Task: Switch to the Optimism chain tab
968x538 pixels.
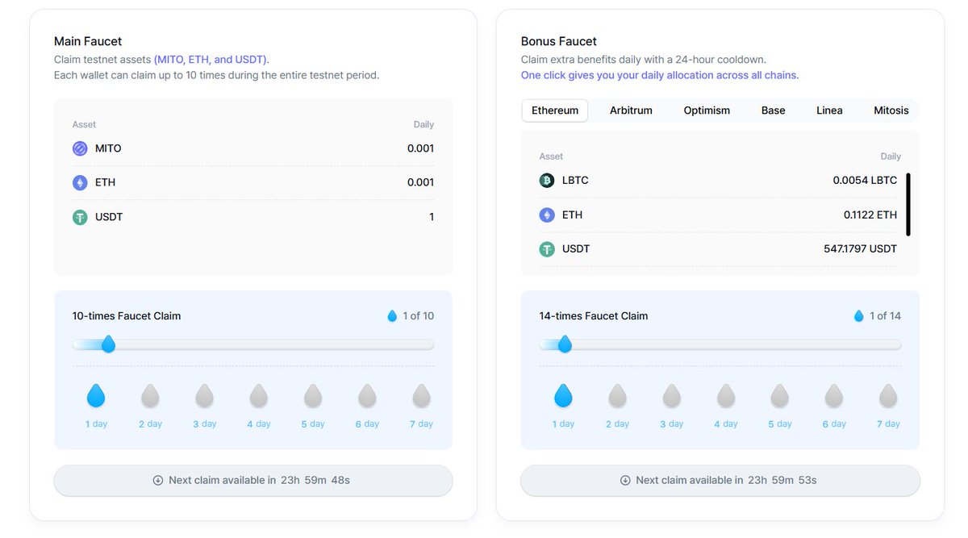Action: pyautogui.click(x=707, y=111)
